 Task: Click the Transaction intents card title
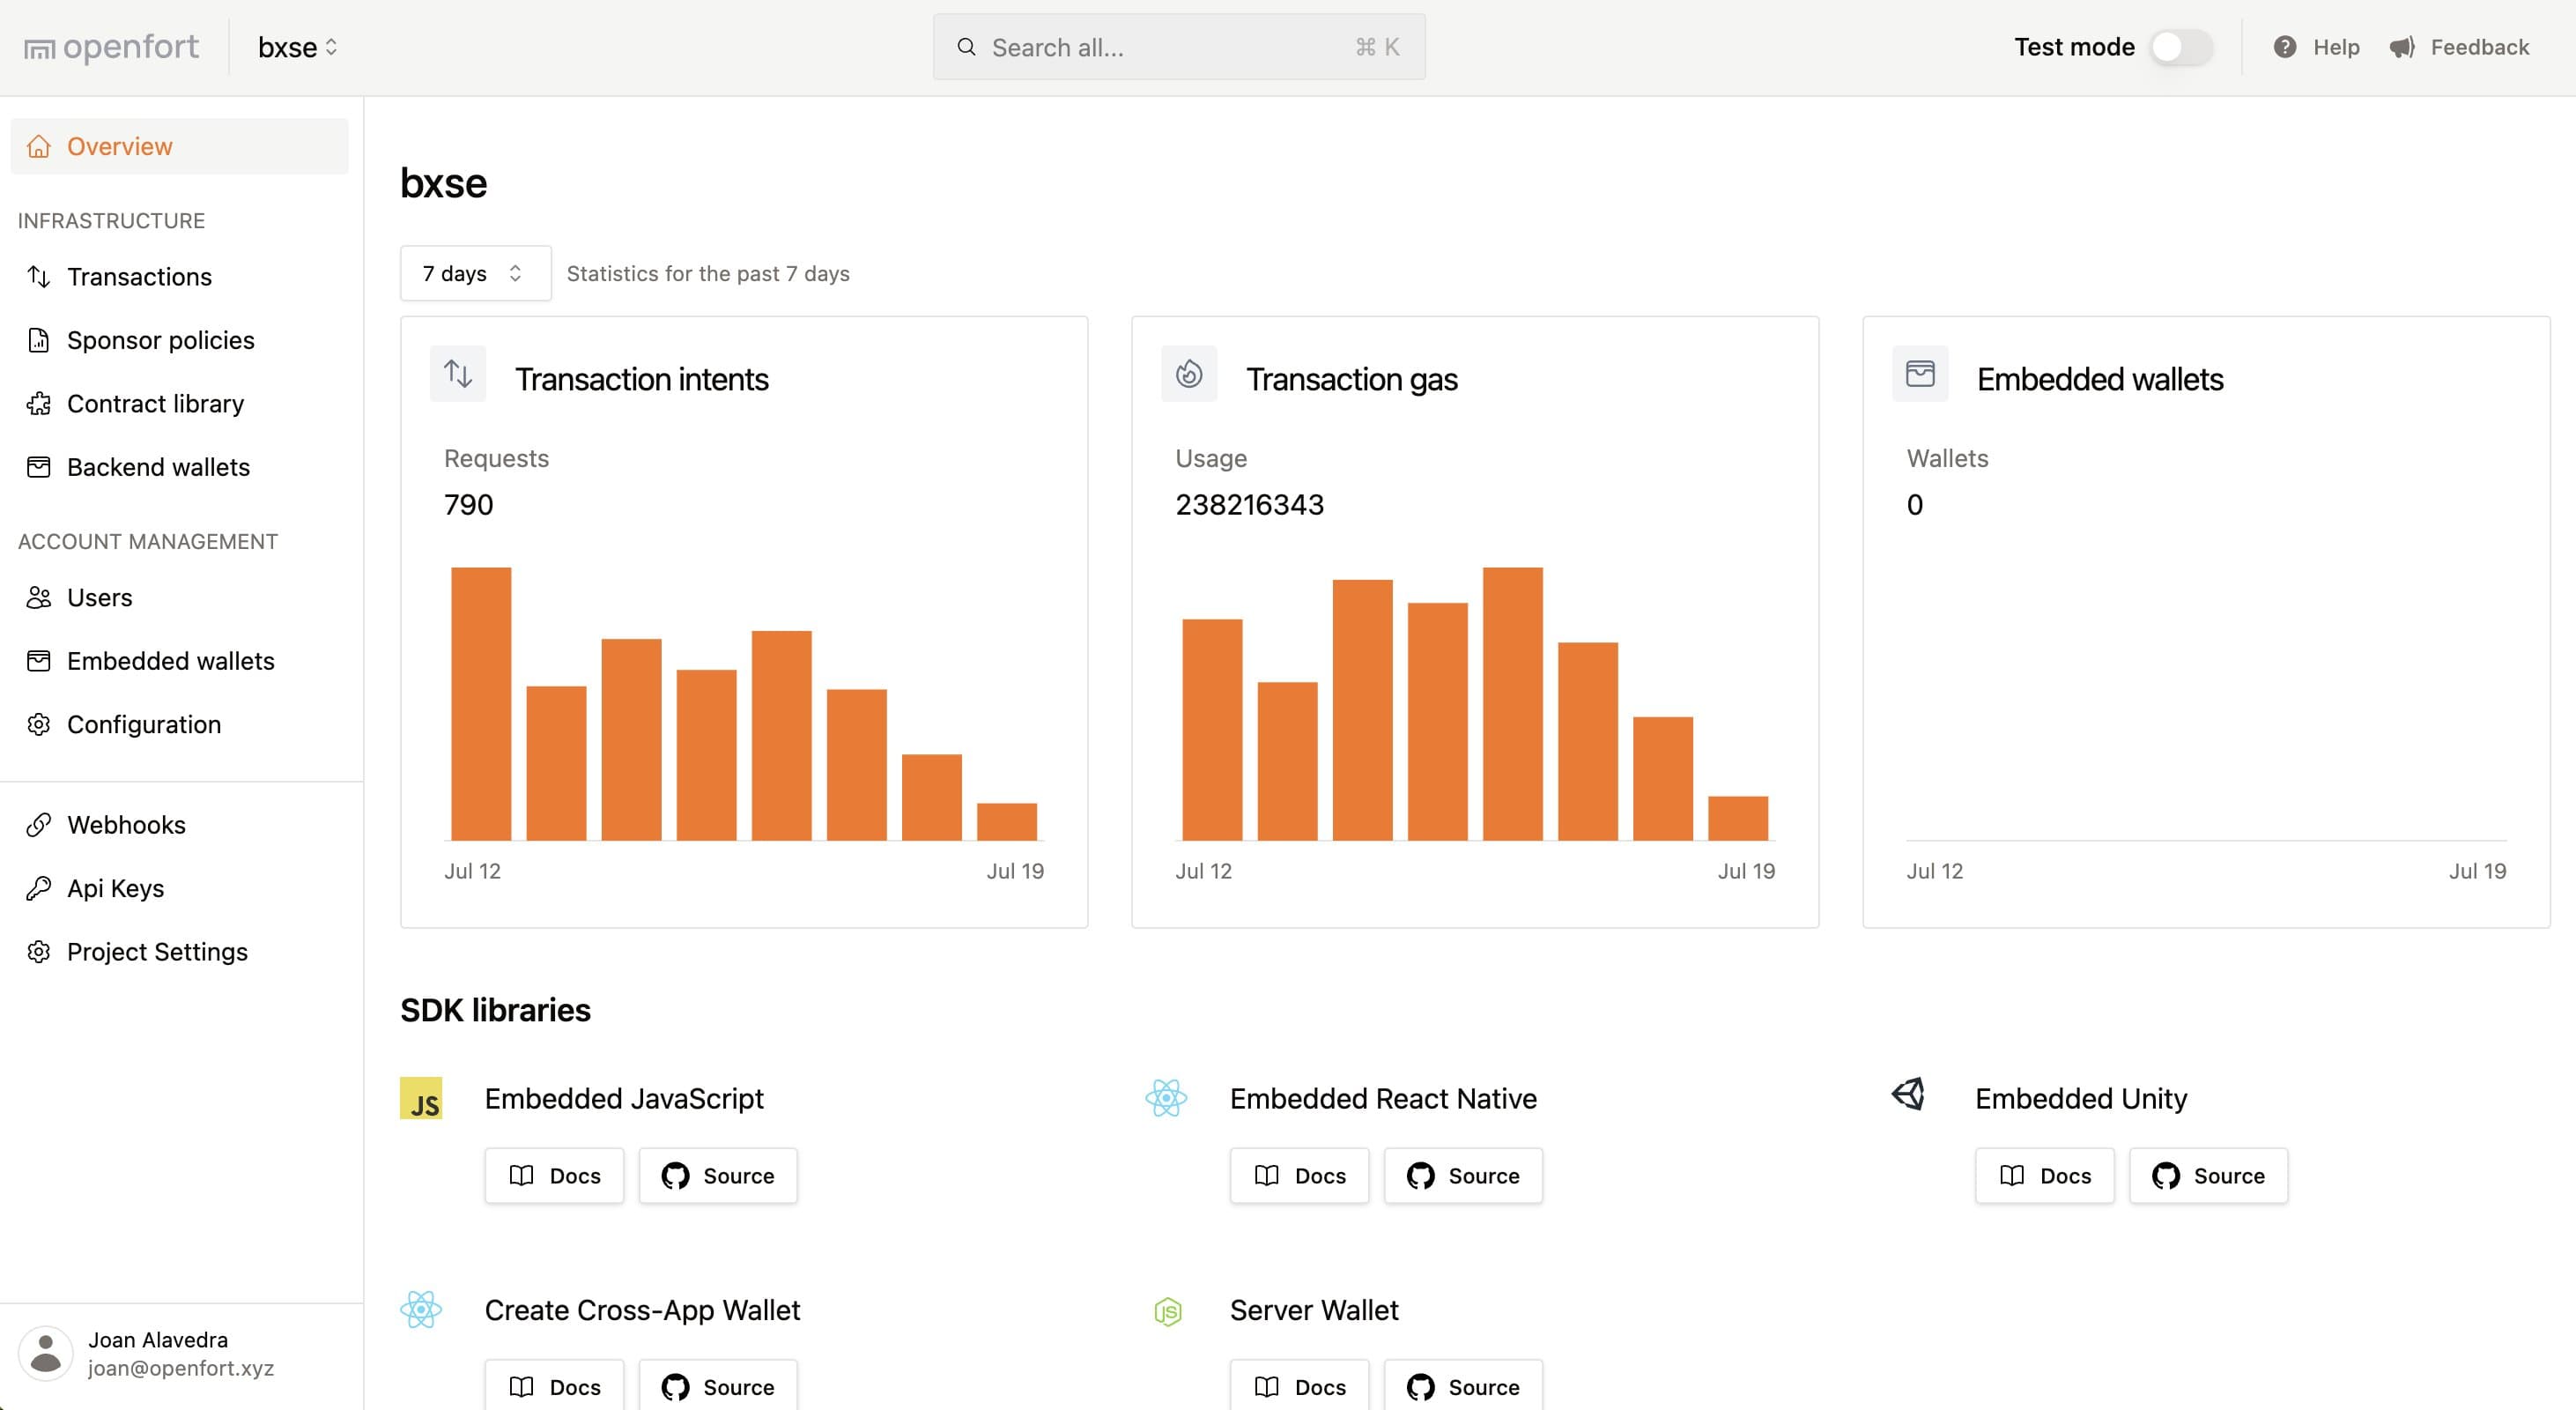tap(642, 379)
